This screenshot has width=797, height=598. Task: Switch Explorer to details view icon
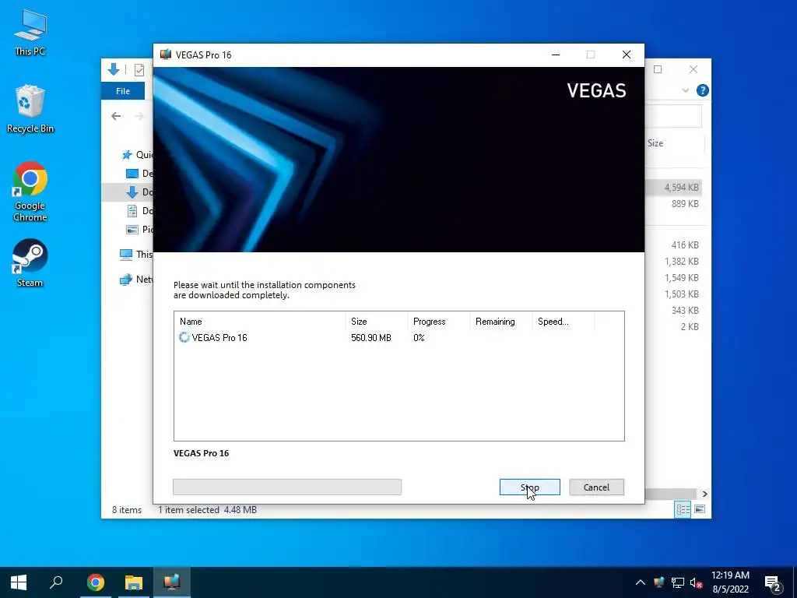coord(683,509)
